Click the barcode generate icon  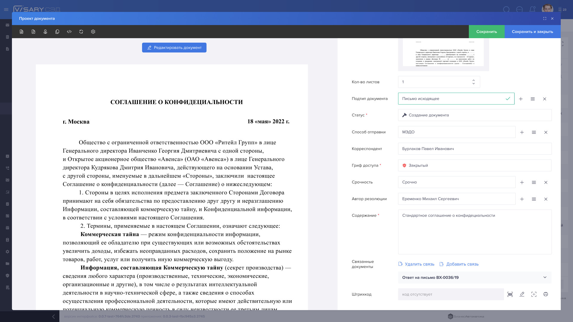[510, 294]
